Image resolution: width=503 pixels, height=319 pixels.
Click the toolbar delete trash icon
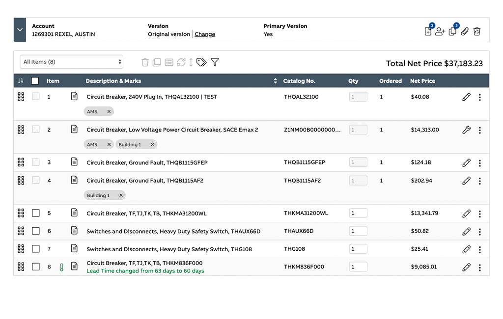pos(145,62)
